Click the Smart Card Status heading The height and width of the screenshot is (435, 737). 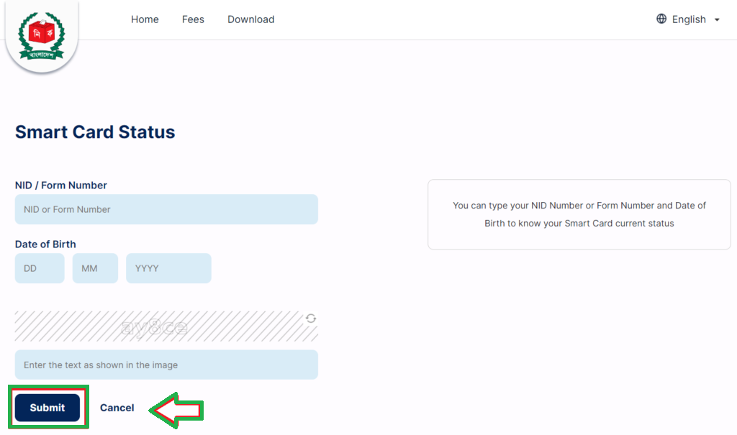(x=95, y=132)
